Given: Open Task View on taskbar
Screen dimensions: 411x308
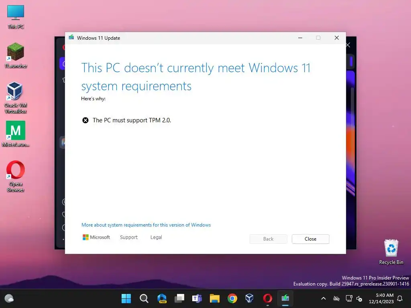Looking at the screenshot, I should pos(179,298).
